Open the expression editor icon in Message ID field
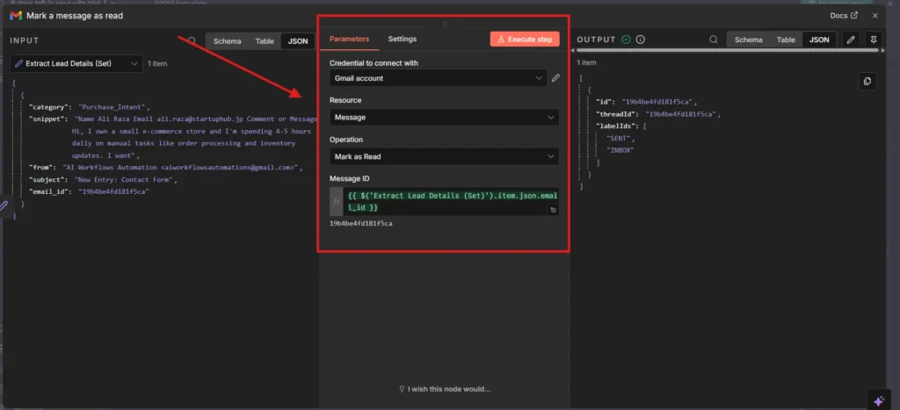Screen dimensions: 900x410 (553, 210)
